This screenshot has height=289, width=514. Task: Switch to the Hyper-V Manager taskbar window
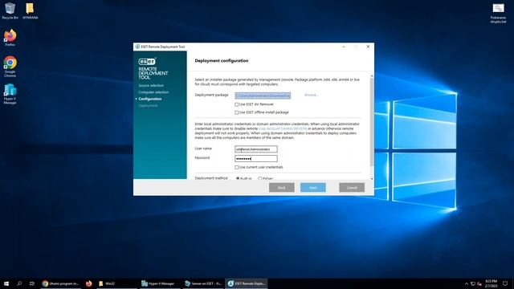160,283
